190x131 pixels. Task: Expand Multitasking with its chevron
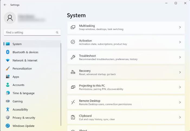click(180, 27)
